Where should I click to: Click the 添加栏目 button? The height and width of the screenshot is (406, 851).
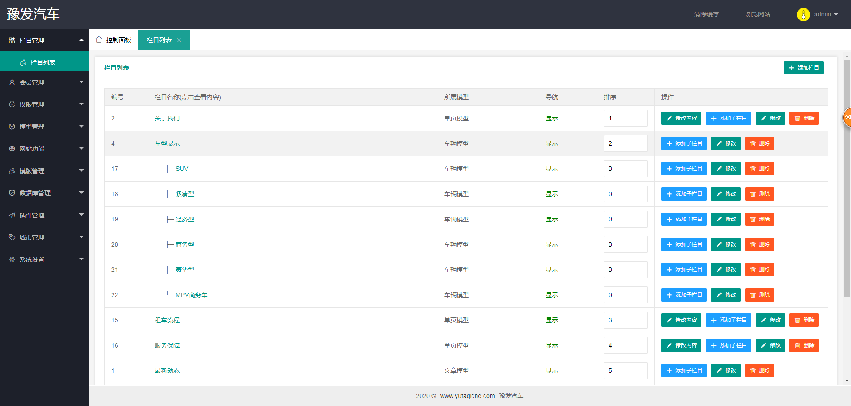[803, 68]
